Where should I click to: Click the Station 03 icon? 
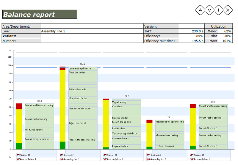pos(105,155)
